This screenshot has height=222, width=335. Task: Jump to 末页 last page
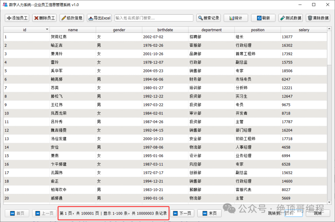tap(209, 213)
